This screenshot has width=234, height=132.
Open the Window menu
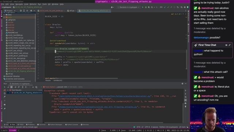(x=55, y=4)
